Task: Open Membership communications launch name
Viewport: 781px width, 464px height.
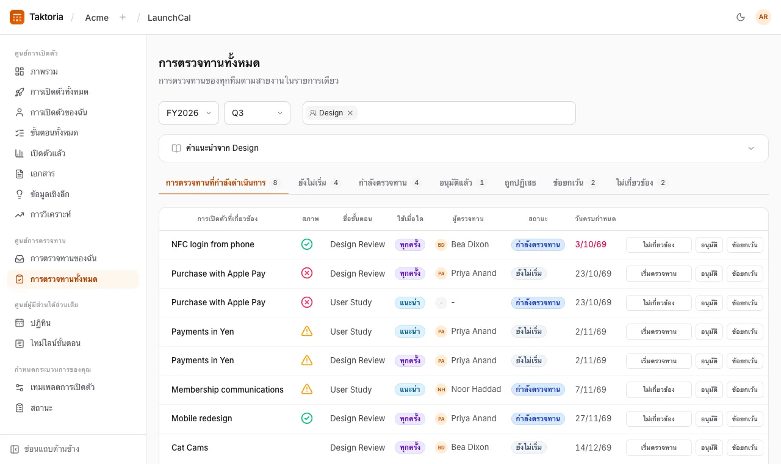Action: 228,390
